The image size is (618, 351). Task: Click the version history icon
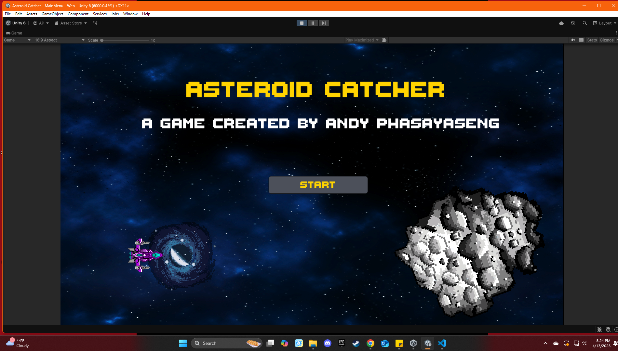[x=573, y=23]
